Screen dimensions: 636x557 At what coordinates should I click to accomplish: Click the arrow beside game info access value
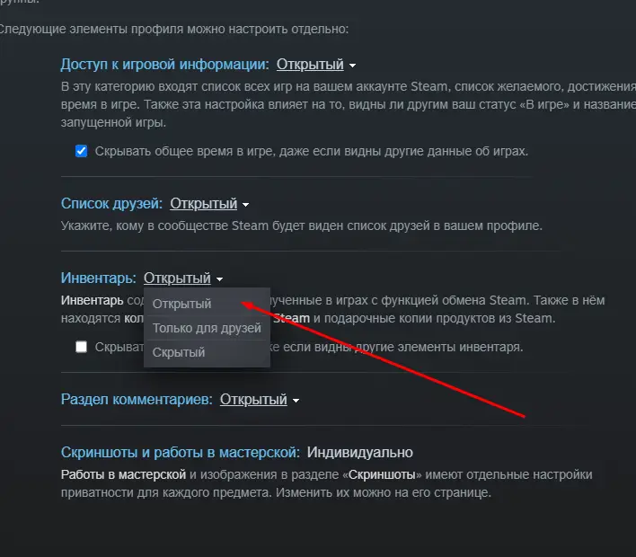point(352,66)
